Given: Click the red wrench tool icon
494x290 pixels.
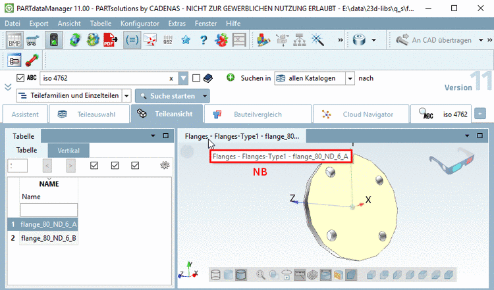Looking at the screenshot, I should (x=32, y=60).
